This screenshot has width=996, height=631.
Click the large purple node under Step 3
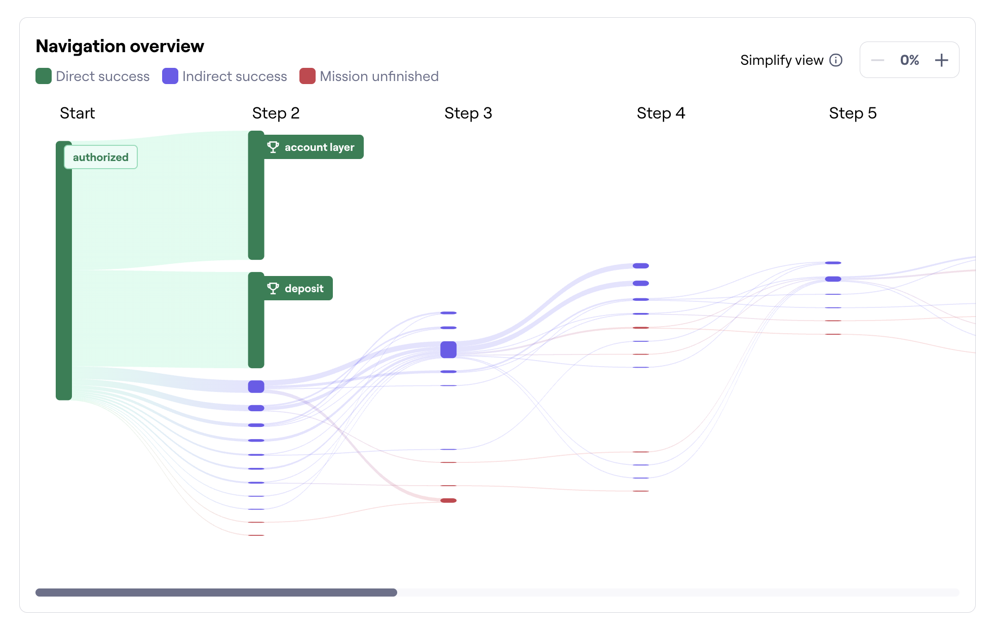(x=448, y=349)
